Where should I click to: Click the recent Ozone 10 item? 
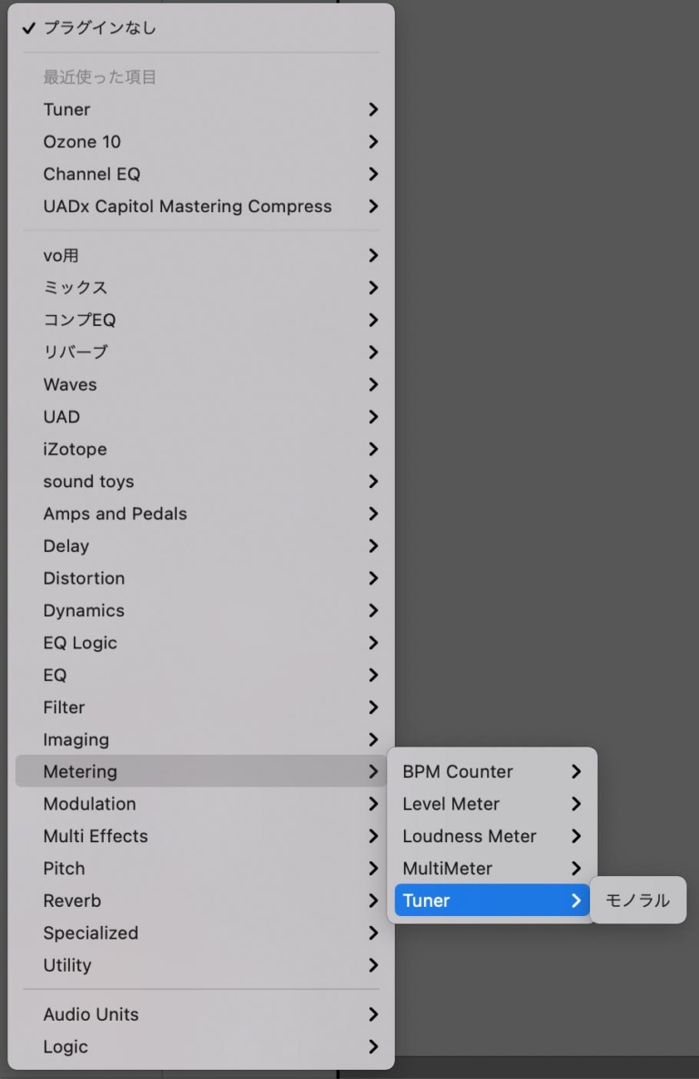click(x=82, y=142)
